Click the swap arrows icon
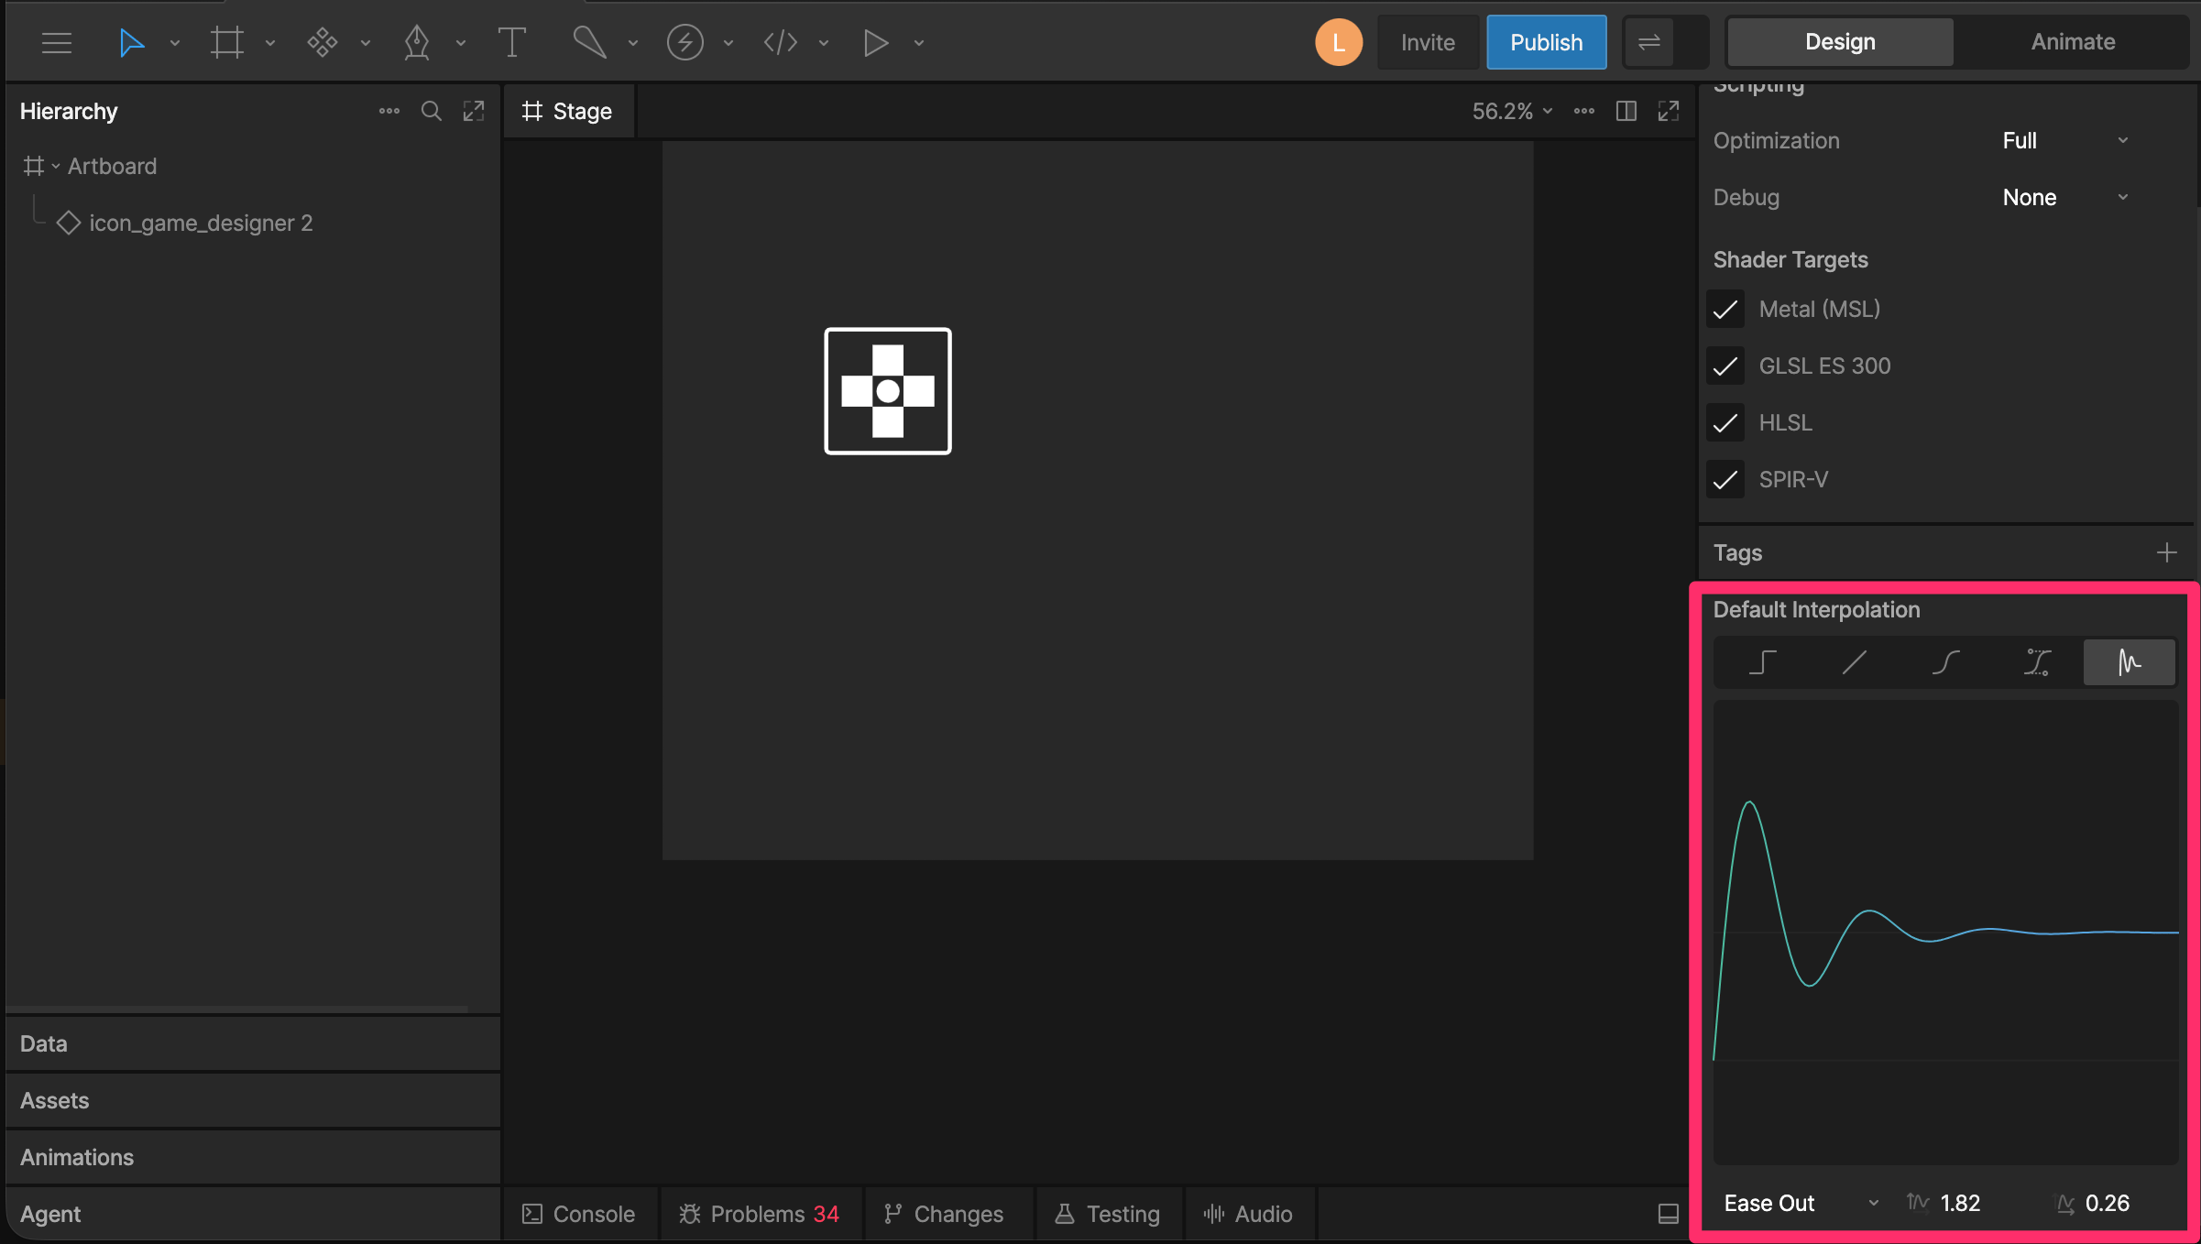2201x1244 pixels. [x=1648, y=42]
